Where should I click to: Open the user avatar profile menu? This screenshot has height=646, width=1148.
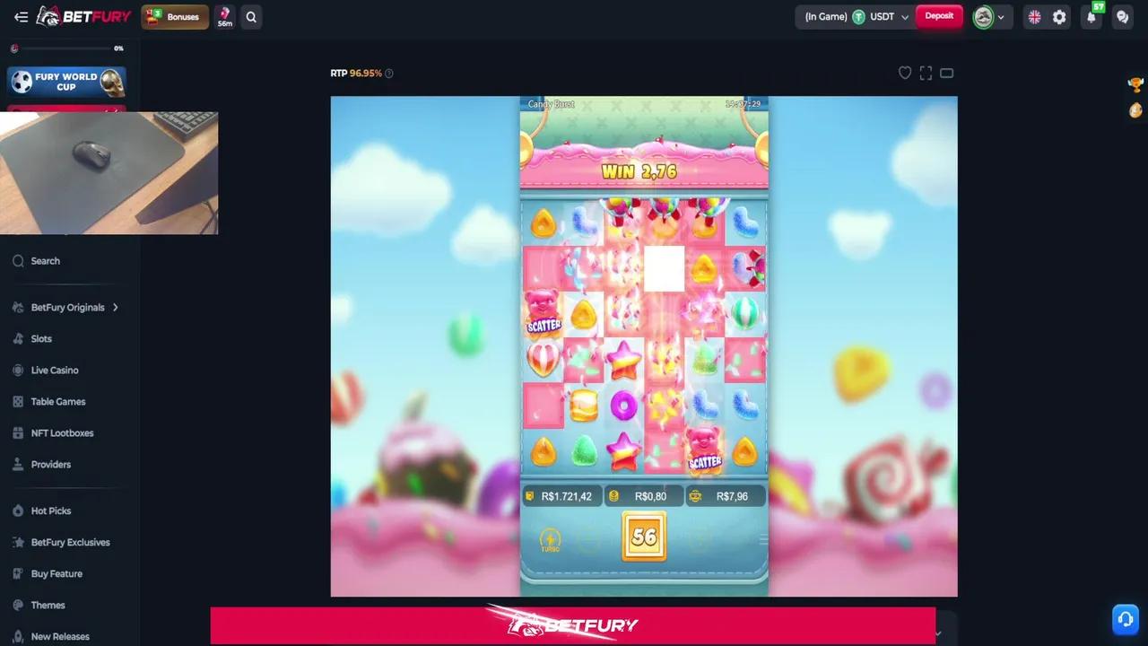tap(989, 17)
